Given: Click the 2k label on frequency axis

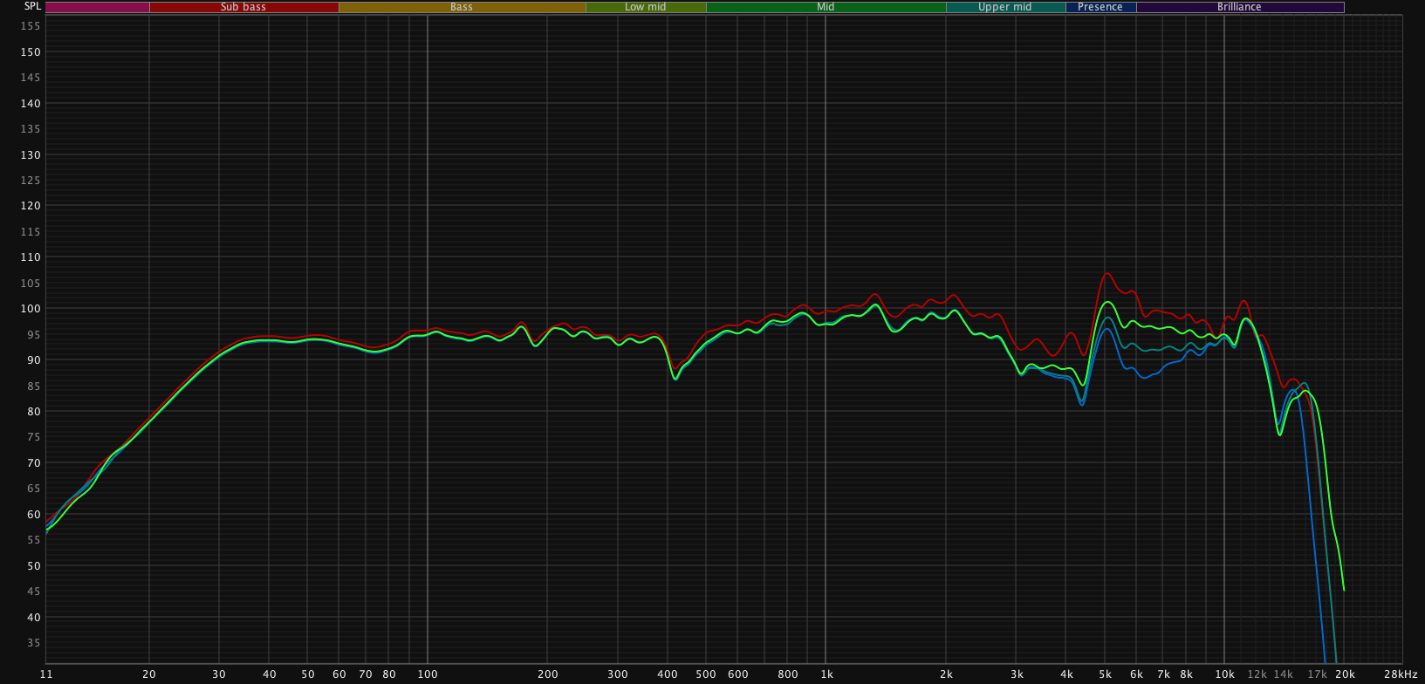Looking at the screenshot, I should pos(946,674).
